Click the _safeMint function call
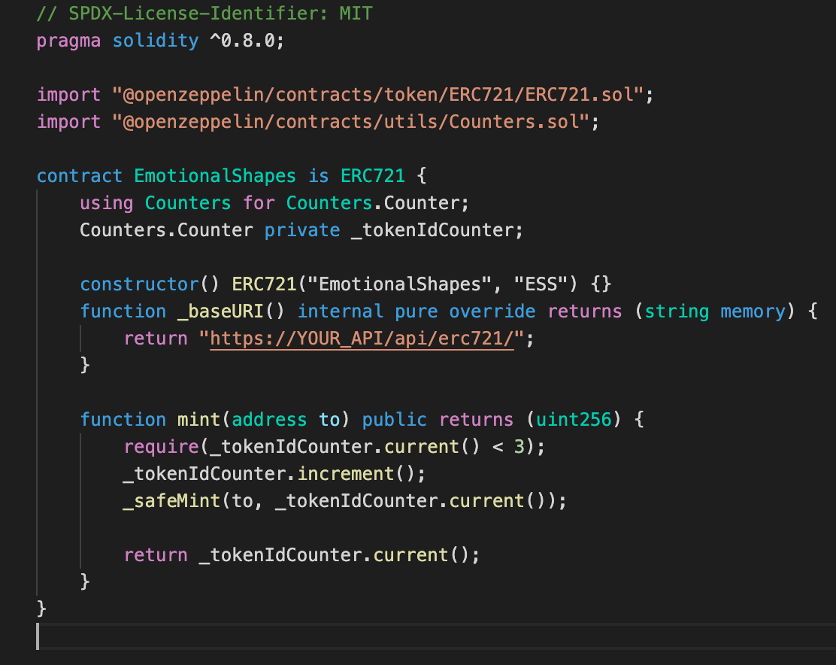 point(171,501)
